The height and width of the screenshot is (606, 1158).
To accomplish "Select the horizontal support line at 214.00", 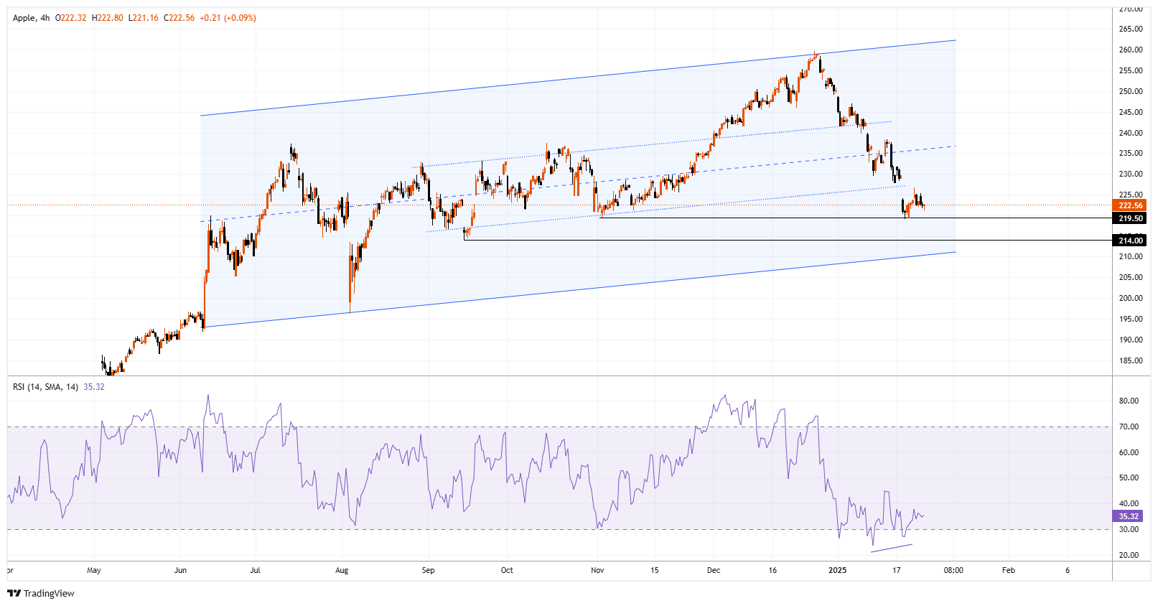I will click(790, 240).
